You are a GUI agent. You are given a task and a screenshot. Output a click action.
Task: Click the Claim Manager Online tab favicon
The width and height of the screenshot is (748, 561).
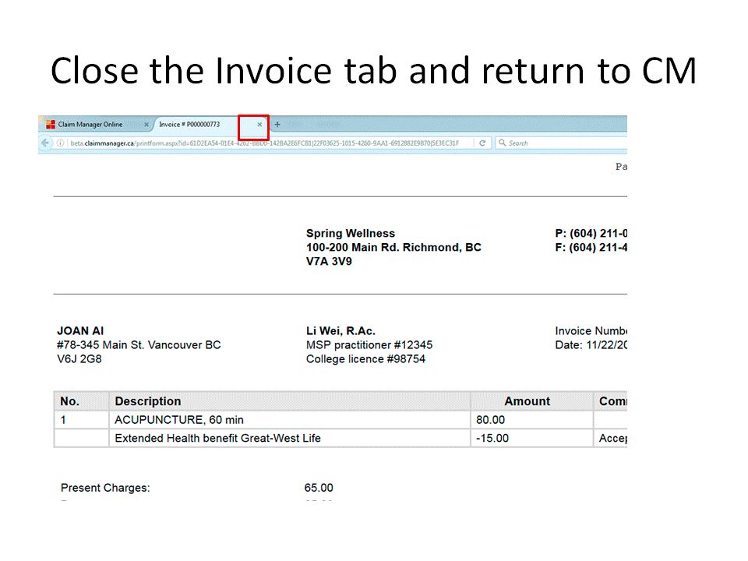coord(51,125)
